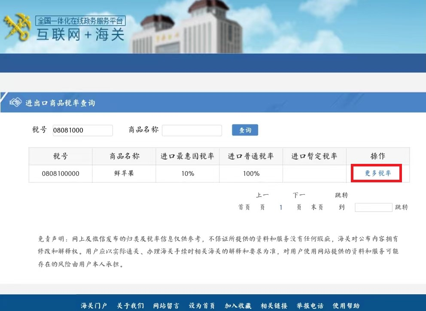Click the page number jump input box
This screenshot has width=426, height=311.
(373, 207)
